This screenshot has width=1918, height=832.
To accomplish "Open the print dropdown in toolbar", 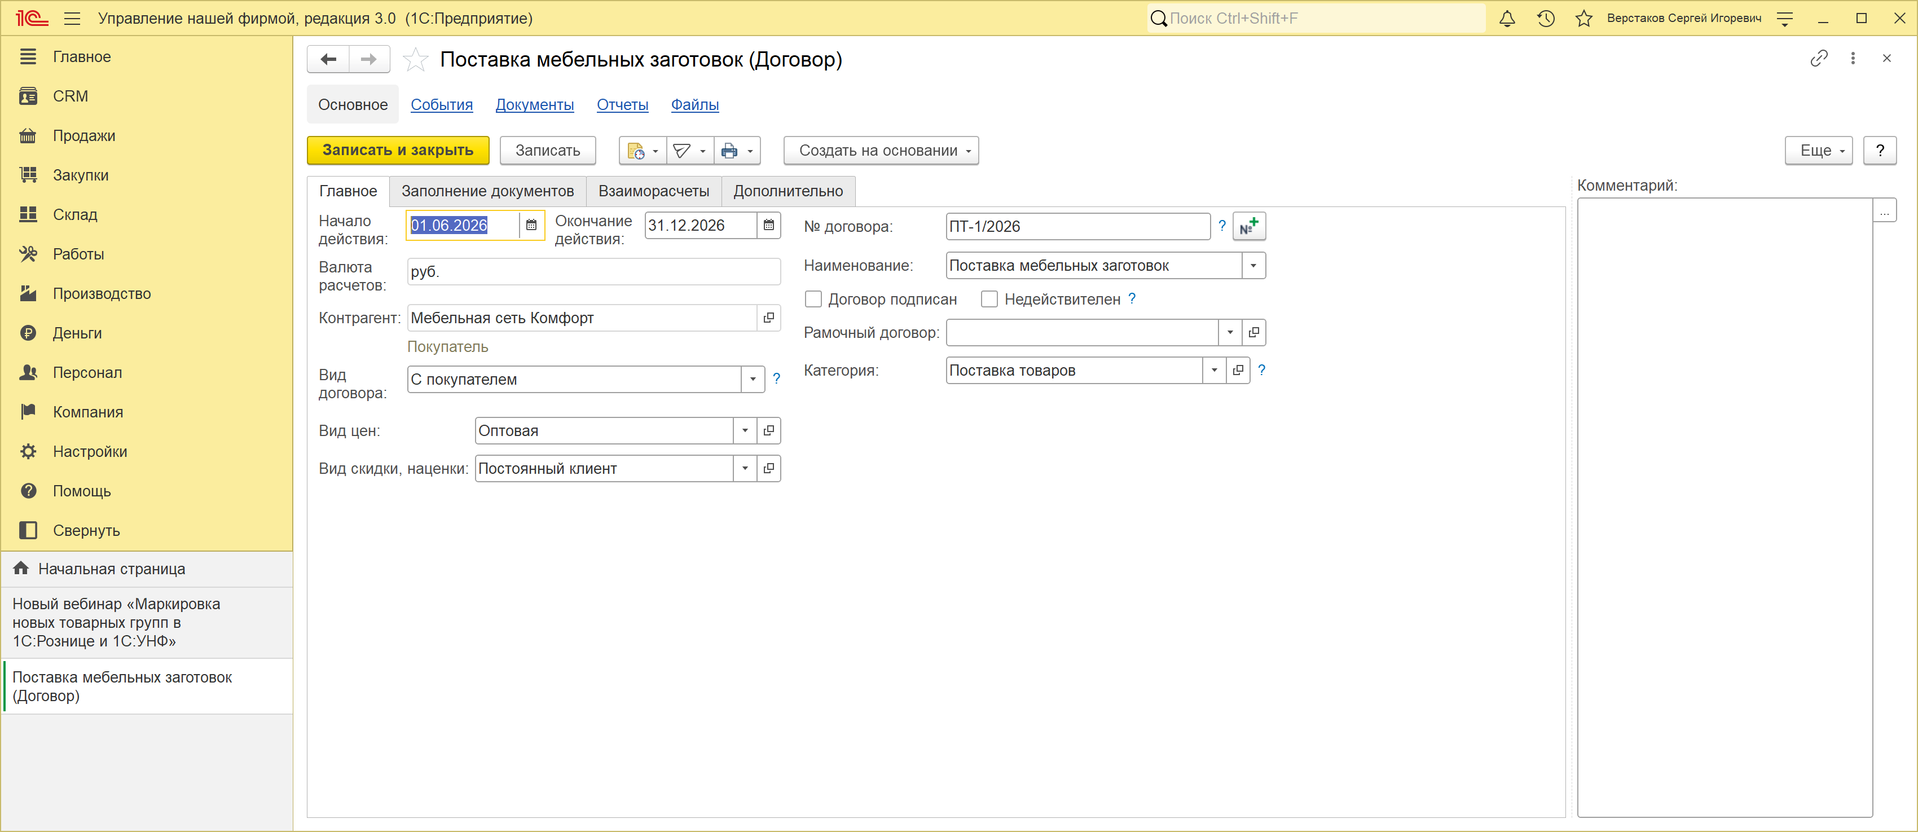I will [737, 151].
